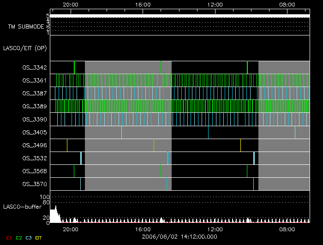Click the bottom axis 12:00 label
The width and height of the screenshot is (323, 245).
tap(215, 229)
